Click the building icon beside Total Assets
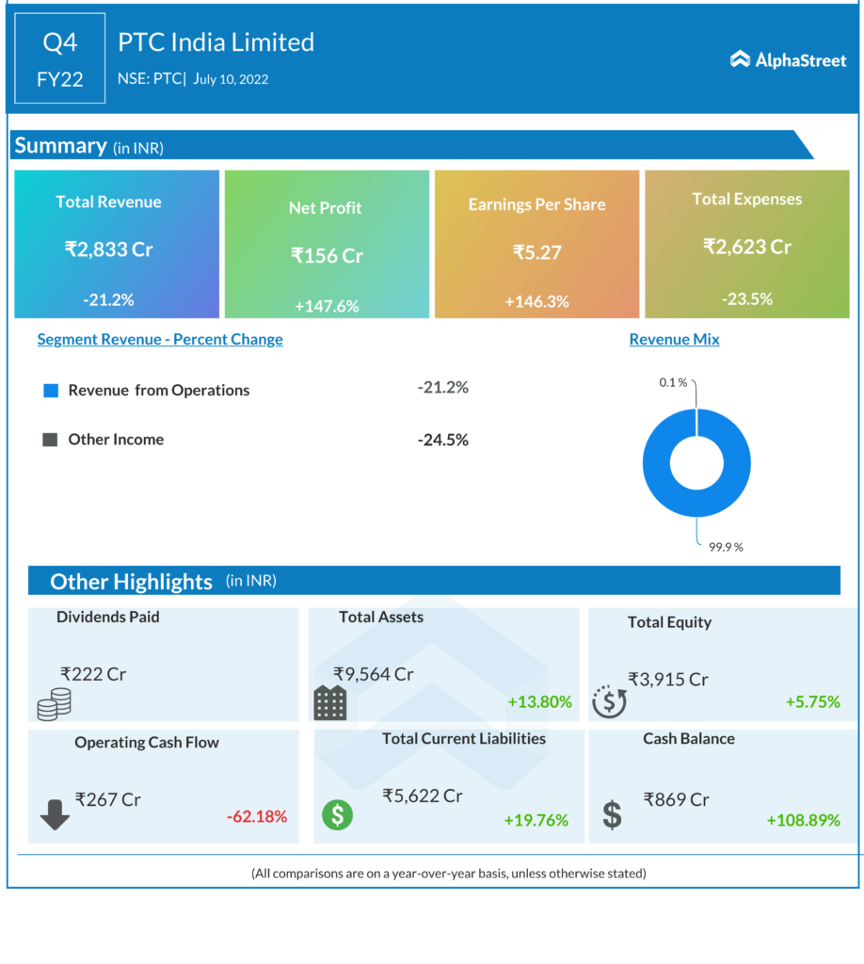Screen dimensions: 864x964 329,702
